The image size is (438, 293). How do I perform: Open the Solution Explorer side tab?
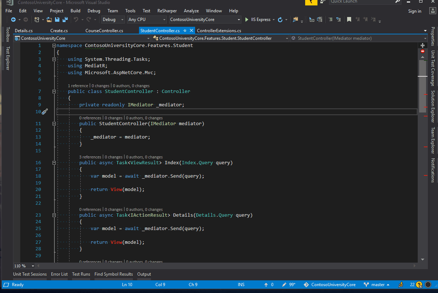(433, 107)
